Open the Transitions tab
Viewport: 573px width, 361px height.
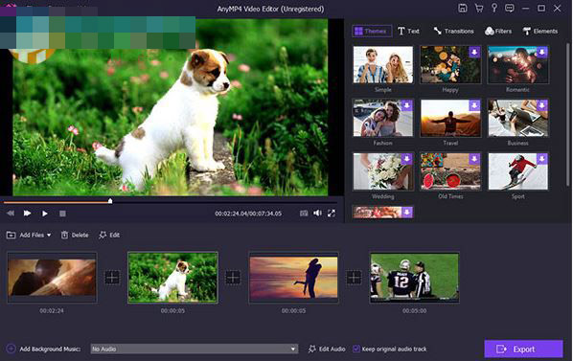[453, 31]
